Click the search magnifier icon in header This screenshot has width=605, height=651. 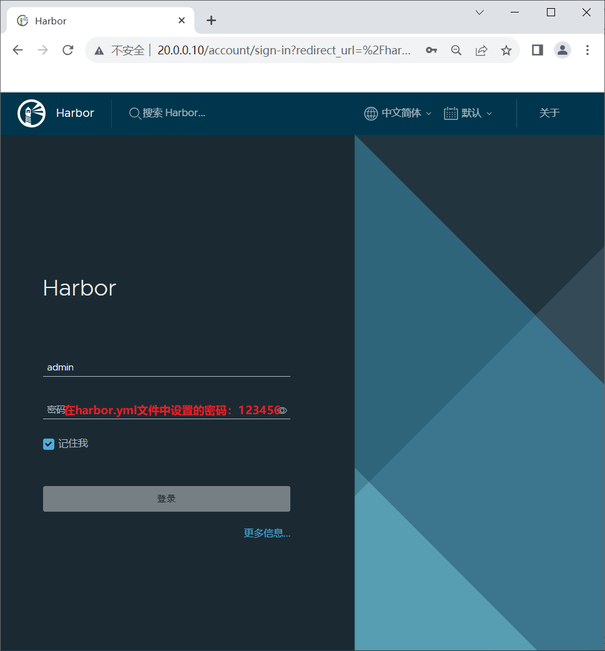(134, 113)
